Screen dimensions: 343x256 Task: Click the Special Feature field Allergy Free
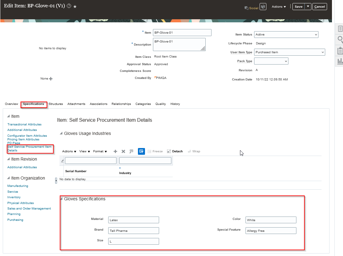click(271, 231)
